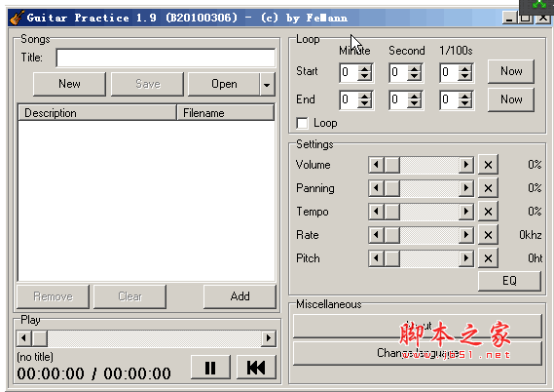Click the Filename column header
Image resolution: width=554 pixels, height=392 pixels.
coord(226,113)
